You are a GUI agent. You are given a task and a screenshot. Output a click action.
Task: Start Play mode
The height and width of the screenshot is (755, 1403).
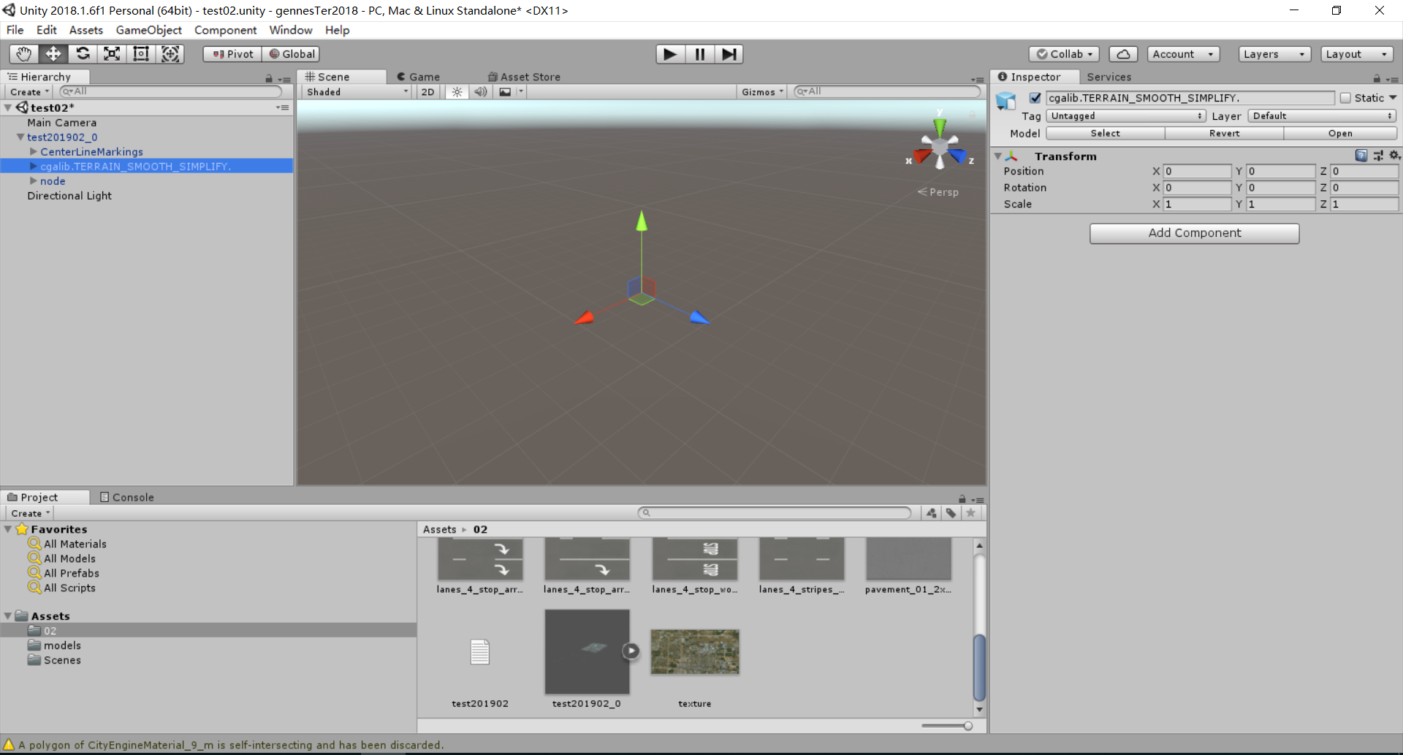[x=670, y=54]
